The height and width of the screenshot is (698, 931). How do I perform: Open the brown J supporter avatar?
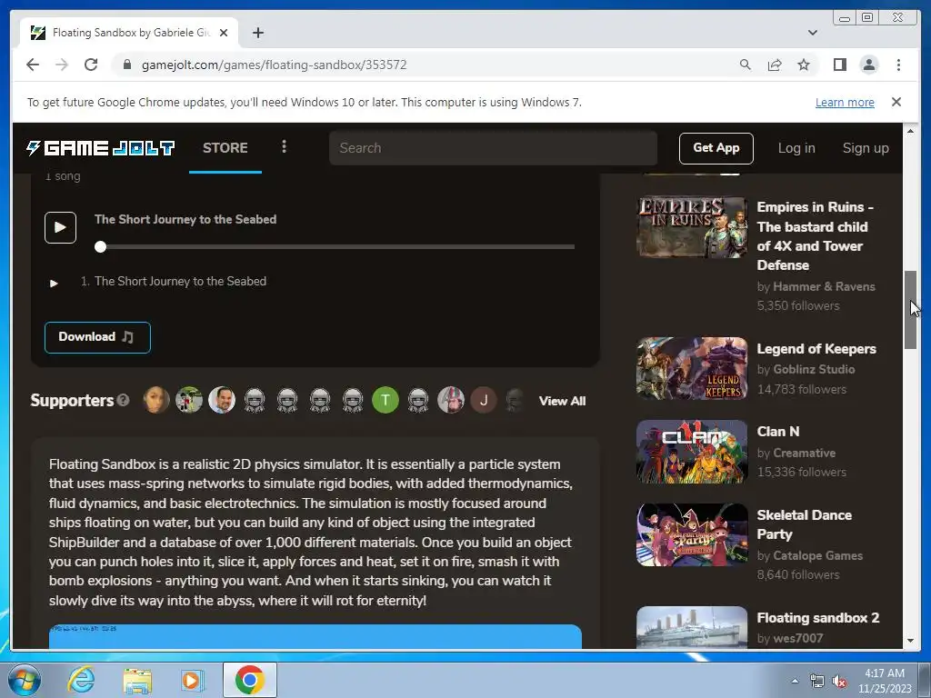click(x=484, y=400)
